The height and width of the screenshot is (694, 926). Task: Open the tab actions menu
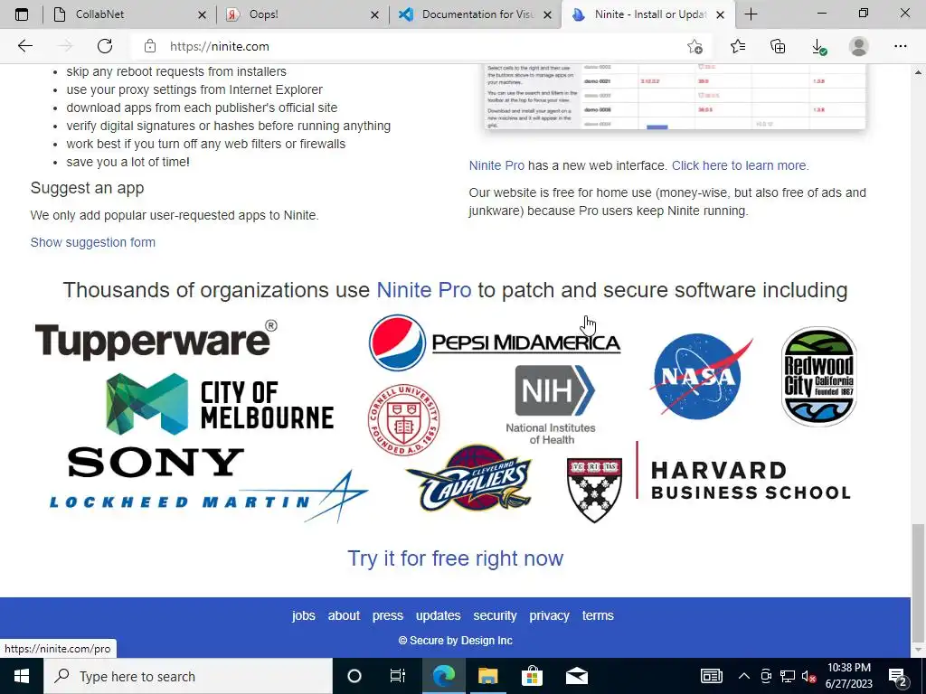click(x=22, y=14)
